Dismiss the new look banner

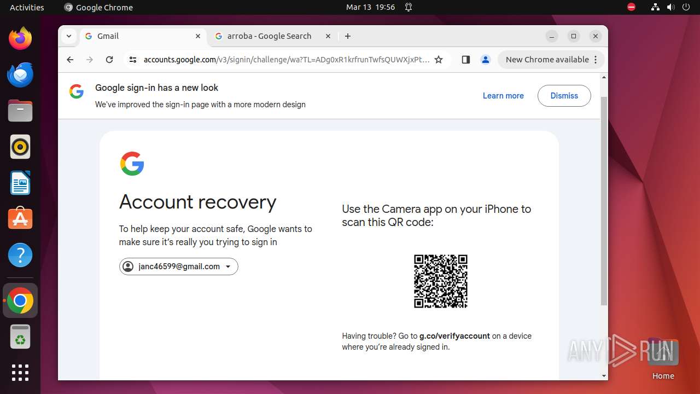564,96
